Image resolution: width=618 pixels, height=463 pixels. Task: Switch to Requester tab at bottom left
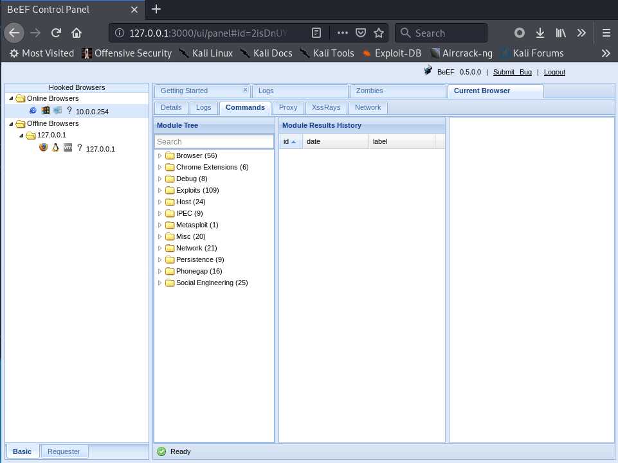point(64,451)
